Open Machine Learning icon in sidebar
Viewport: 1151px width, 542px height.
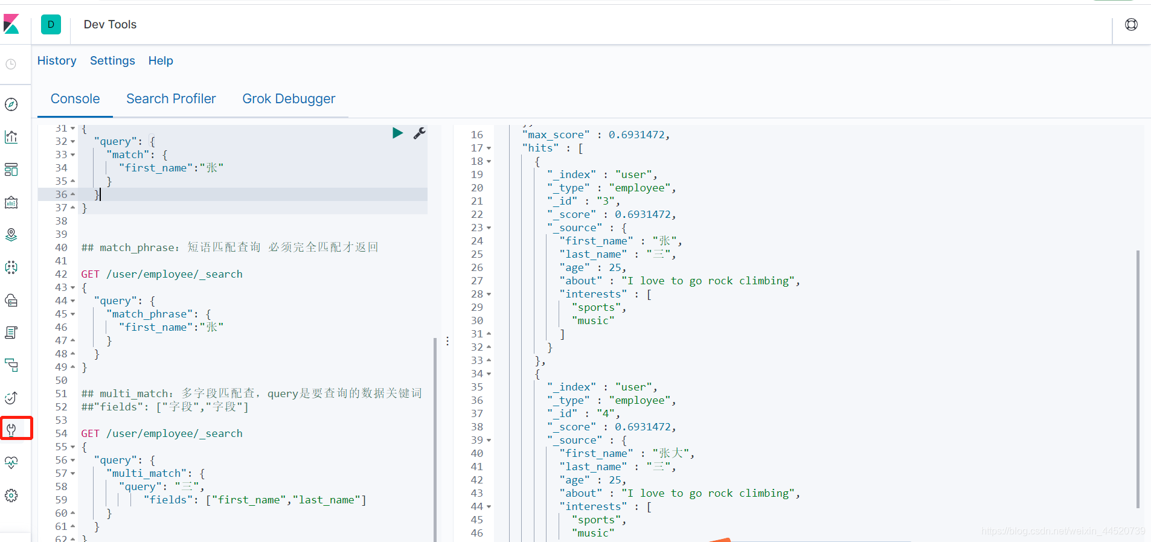click(11, 267)
